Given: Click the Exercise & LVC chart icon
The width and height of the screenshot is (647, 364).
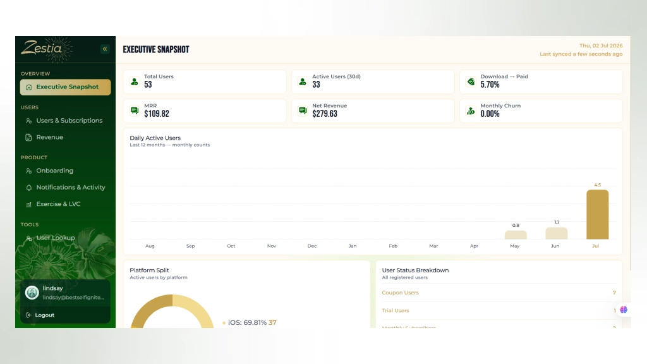Looking at the screenshot, I should (28, 204).
